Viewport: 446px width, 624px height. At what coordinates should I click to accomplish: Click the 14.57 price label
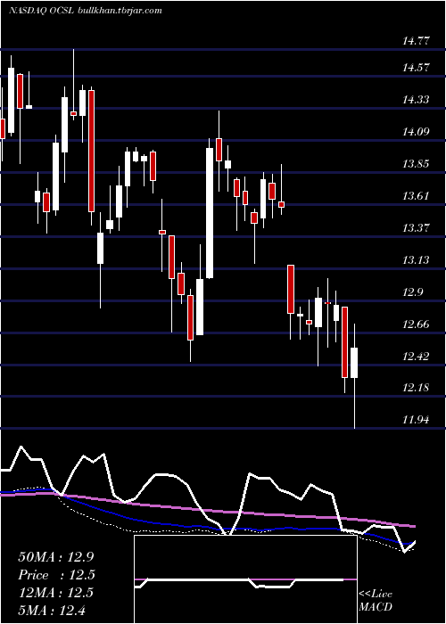click(416, 67)
